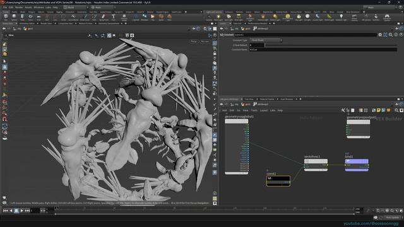
Task: Click the Constant Name field
Action: point(323,49)
